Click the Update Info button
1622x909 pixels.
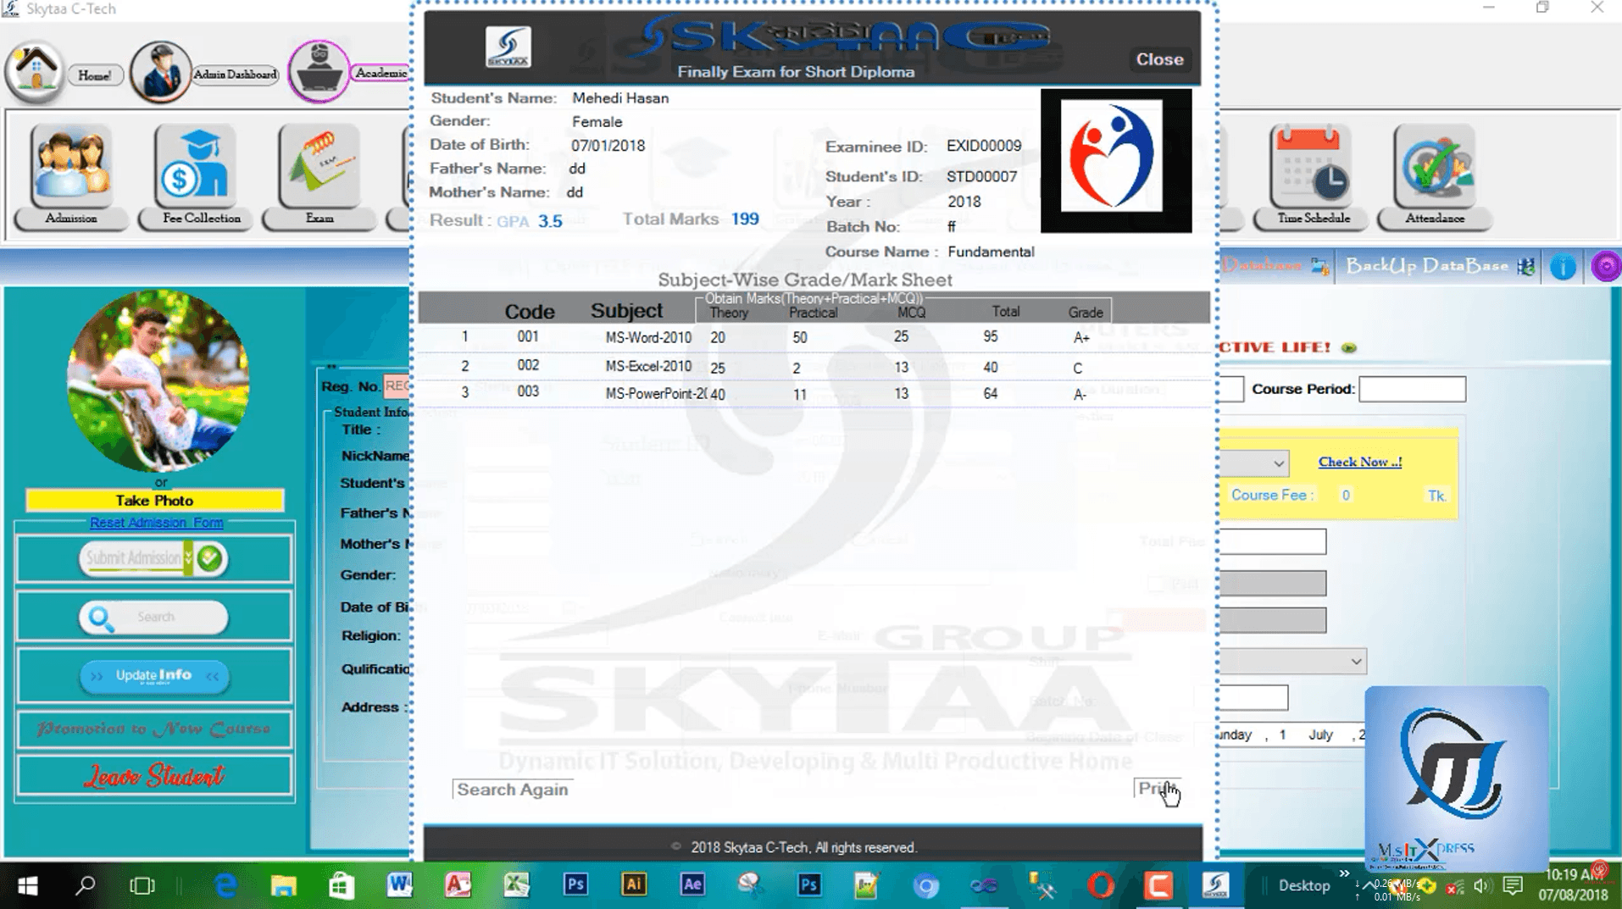154,676
